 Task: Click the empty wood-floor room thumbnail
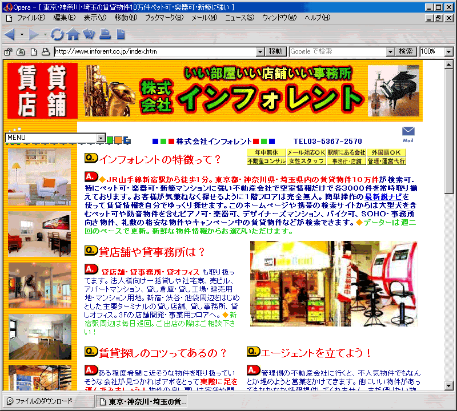(40, 337)
